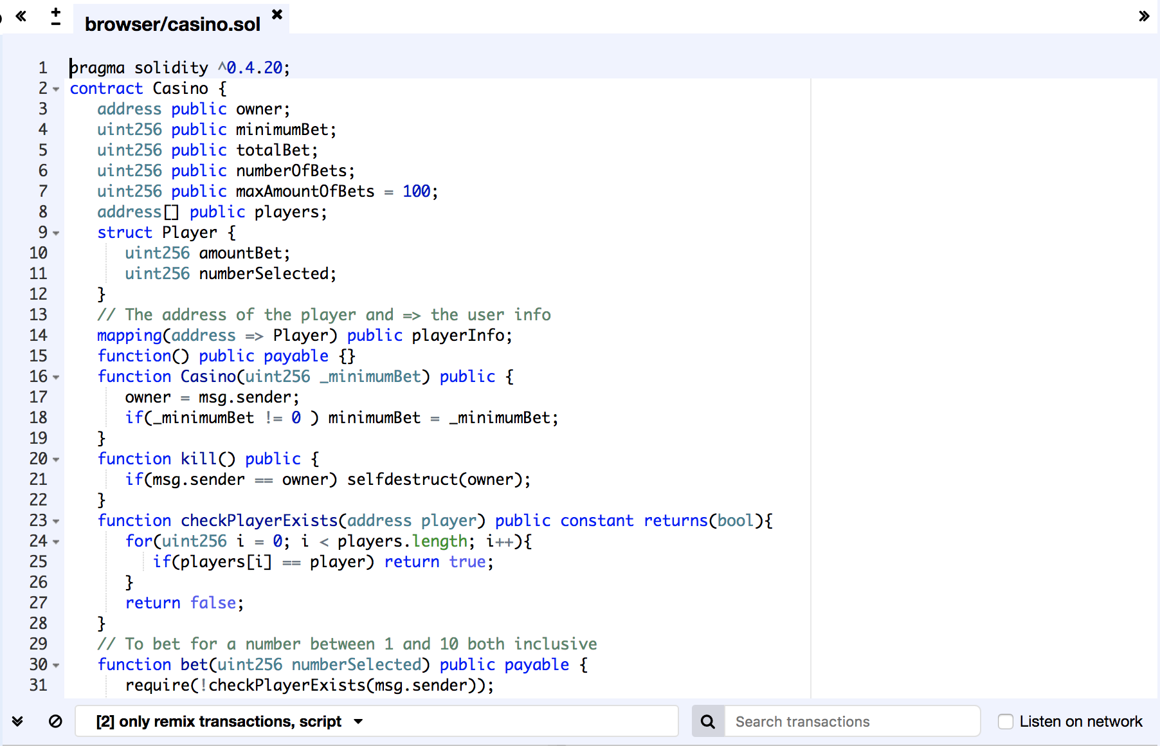The height and width of the screenshot is (746, 1160).
Task: Open the only remix transactions dropdown
Action: pos(377,721)
